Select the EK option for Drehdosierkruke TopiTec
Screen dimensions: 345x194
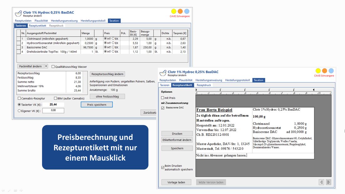pos(113,52)
